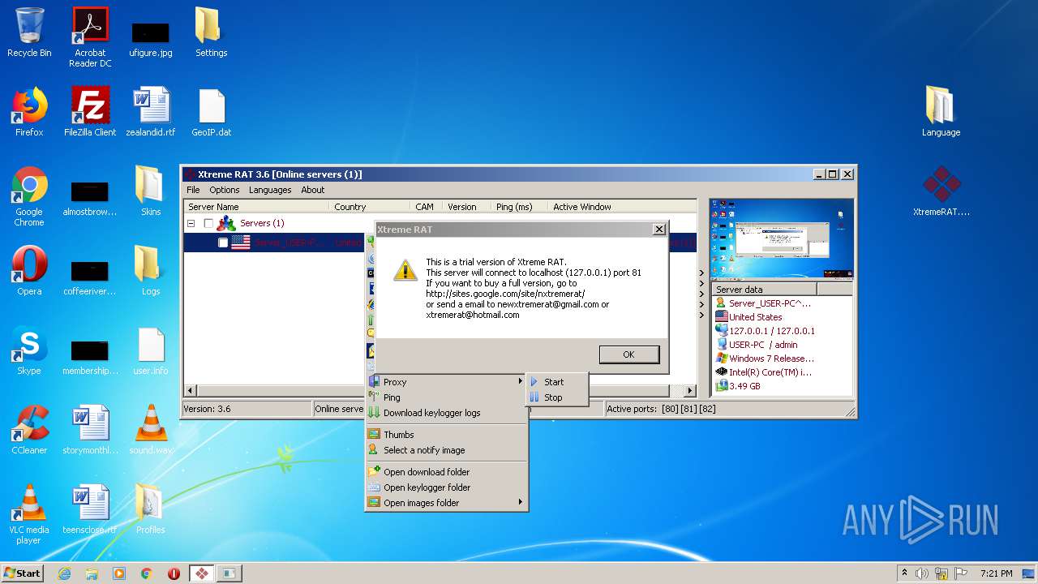The width and height of the screenshot is (1038, 584).
Task: Click the remote desktop preview thumbnail
Action: [x=782, y=239]
